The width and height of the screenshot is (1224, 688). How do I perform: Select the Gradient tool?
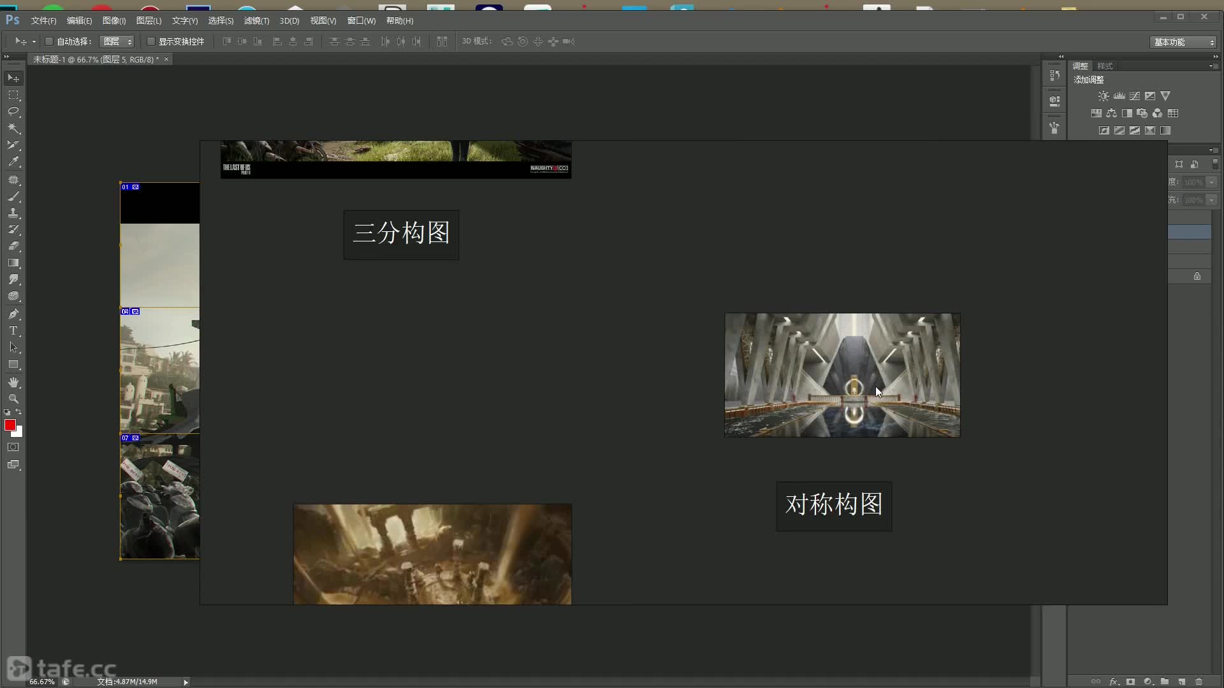[13, 262]
